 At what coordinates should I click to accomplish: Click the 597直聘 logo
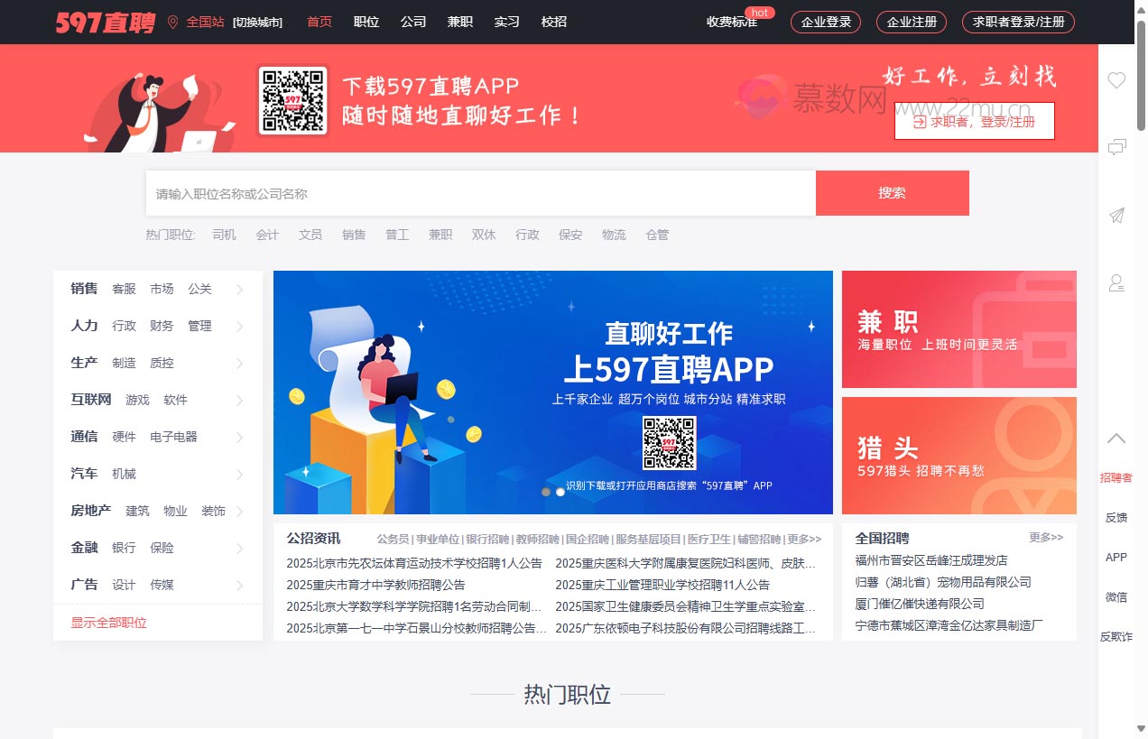[x=104, y=22]
